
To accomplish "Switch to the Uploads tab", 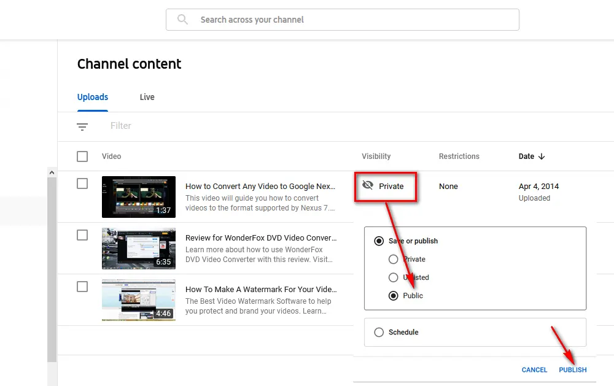I will coord(93,97).
